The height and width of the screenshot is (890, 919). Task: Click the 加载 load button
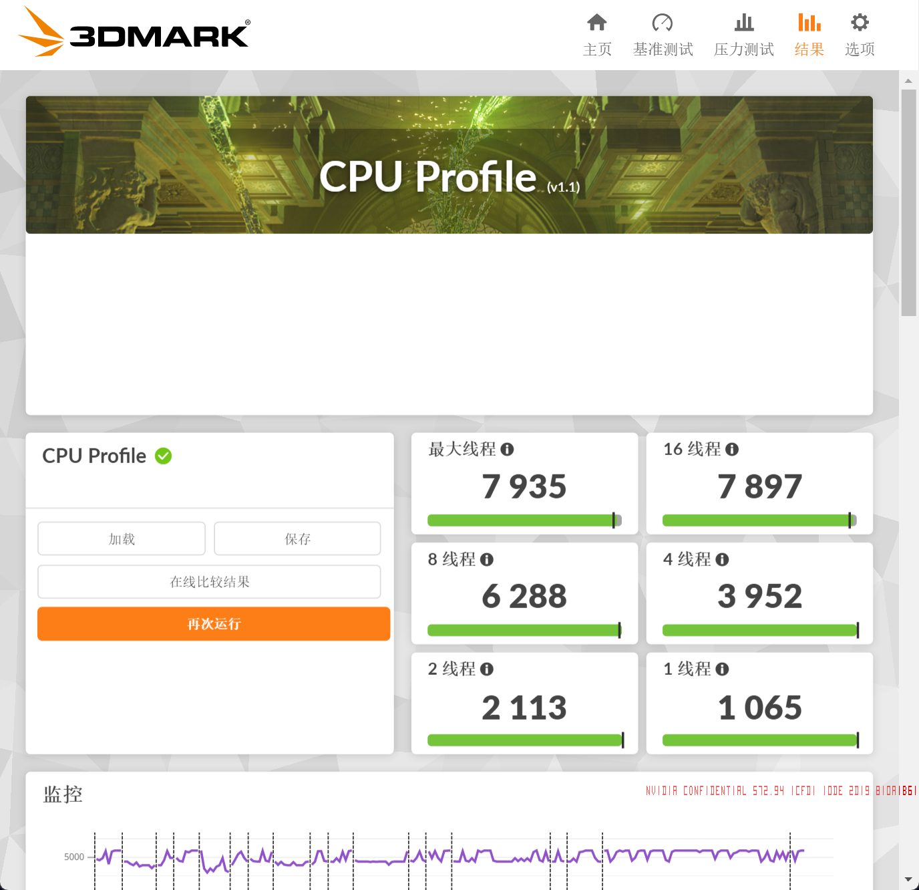[x=122, y=539]
